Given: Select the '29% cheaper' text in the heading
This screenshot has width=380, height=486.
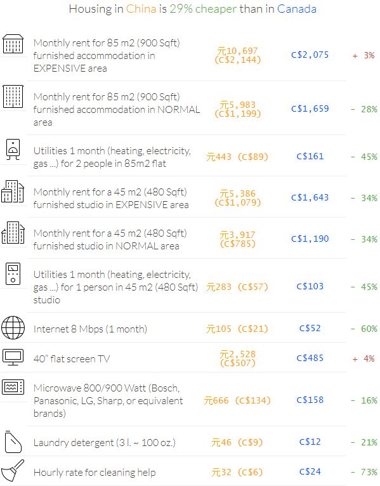Looking at the screenshot, I should (x=203, y=9).
